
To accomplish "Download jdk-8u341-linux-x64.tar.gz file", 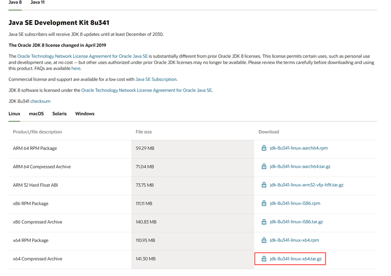I will coord(296,259).
